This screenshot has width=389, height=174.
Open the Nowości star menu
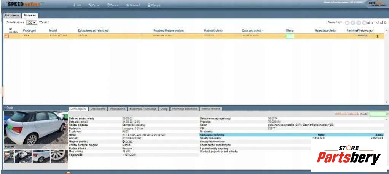tap(133, 5)
